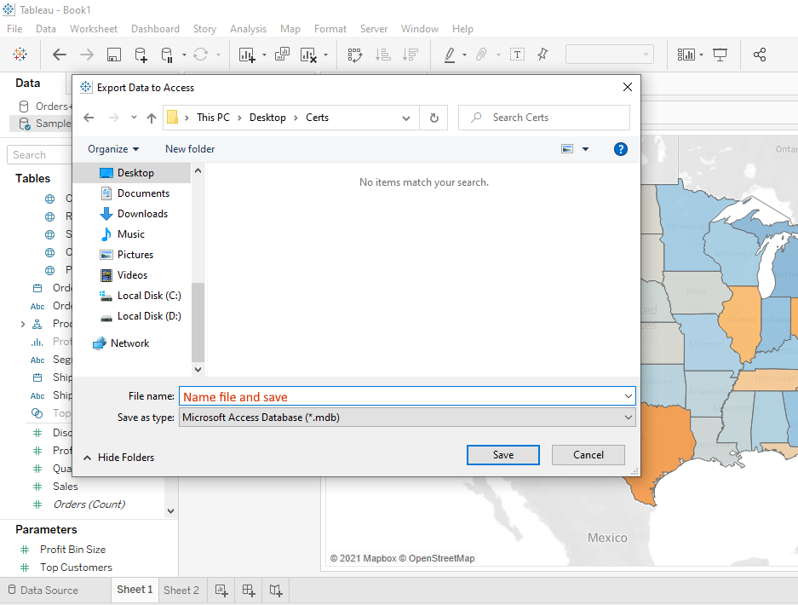Open the New Worksheet dropdown arrow
Viewport: 798px width, 605px height.
(x=264, y=55)
